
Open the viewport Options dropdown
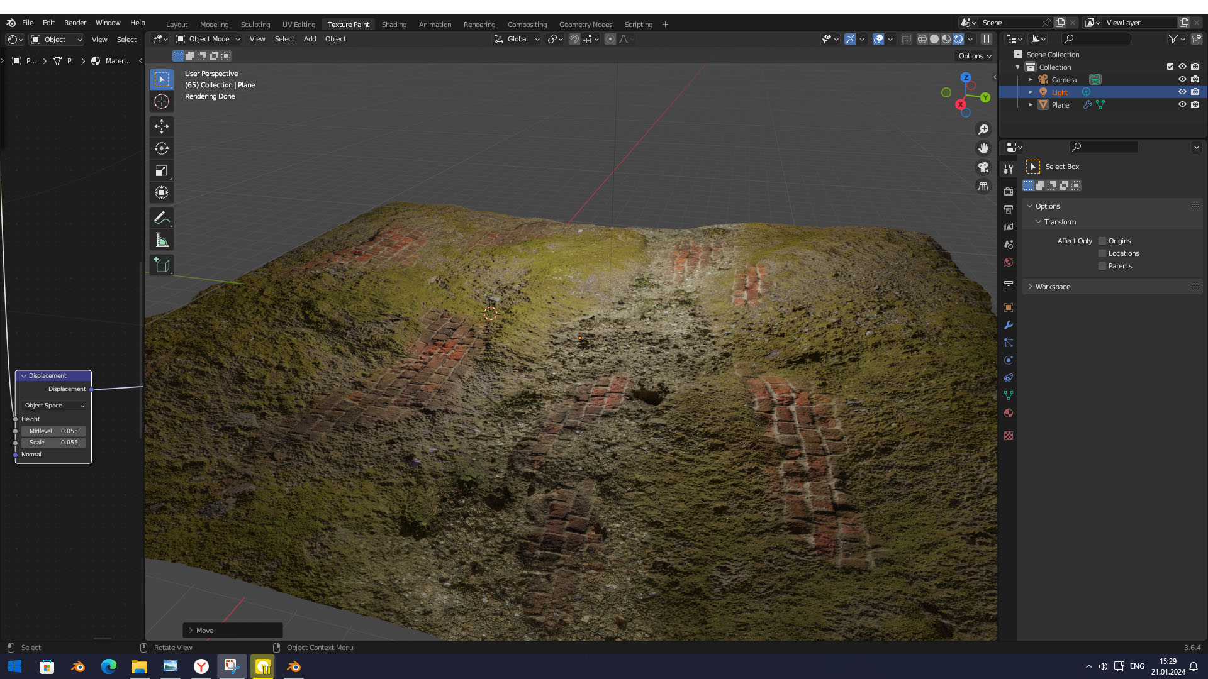point(975,56)
